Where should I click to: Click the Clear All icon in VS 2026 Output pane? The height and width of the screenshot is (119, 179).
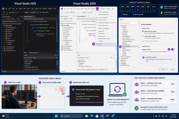(x=111, y=58)
